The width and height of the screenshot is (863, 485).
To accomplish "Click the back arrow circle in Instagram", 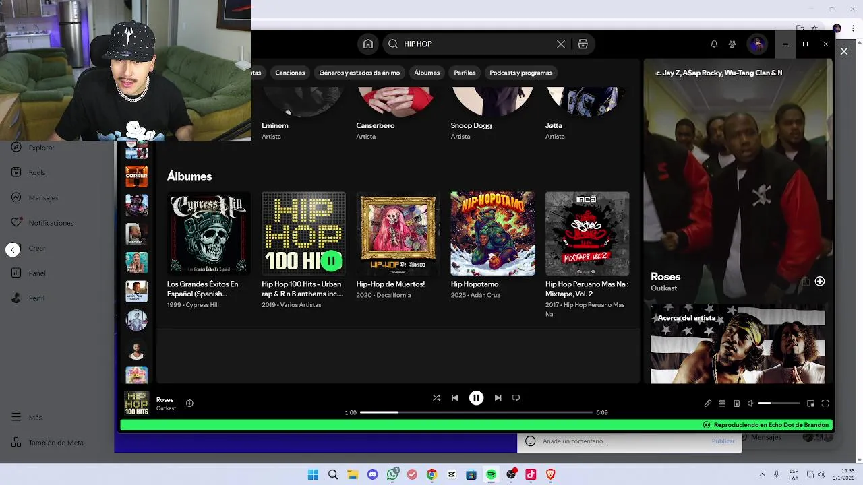I will [x=13, y=249].
